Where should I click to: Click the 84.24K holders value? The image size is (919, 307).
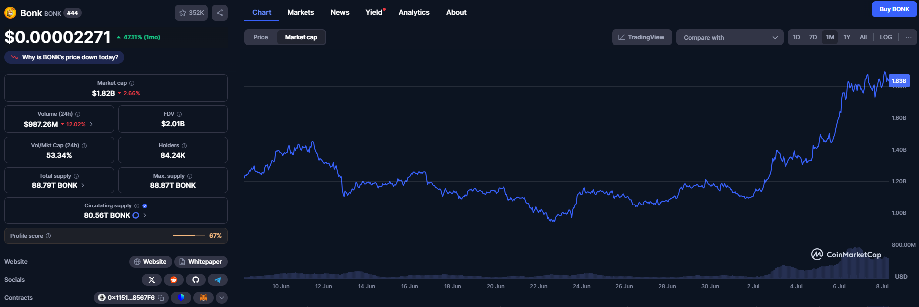click(173, 155)
